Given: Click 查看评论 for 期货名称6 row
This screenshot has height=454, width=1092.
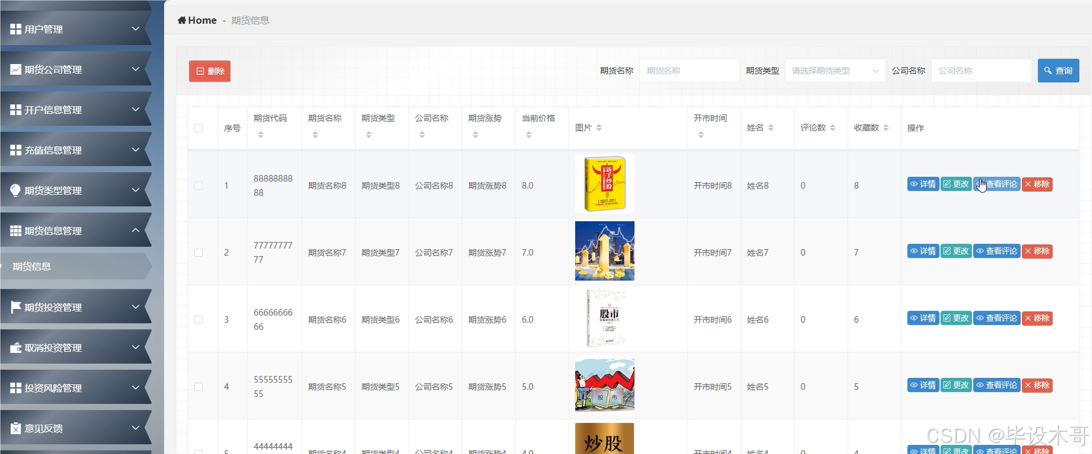Looking at the screenshot, I should pos(996,318).
